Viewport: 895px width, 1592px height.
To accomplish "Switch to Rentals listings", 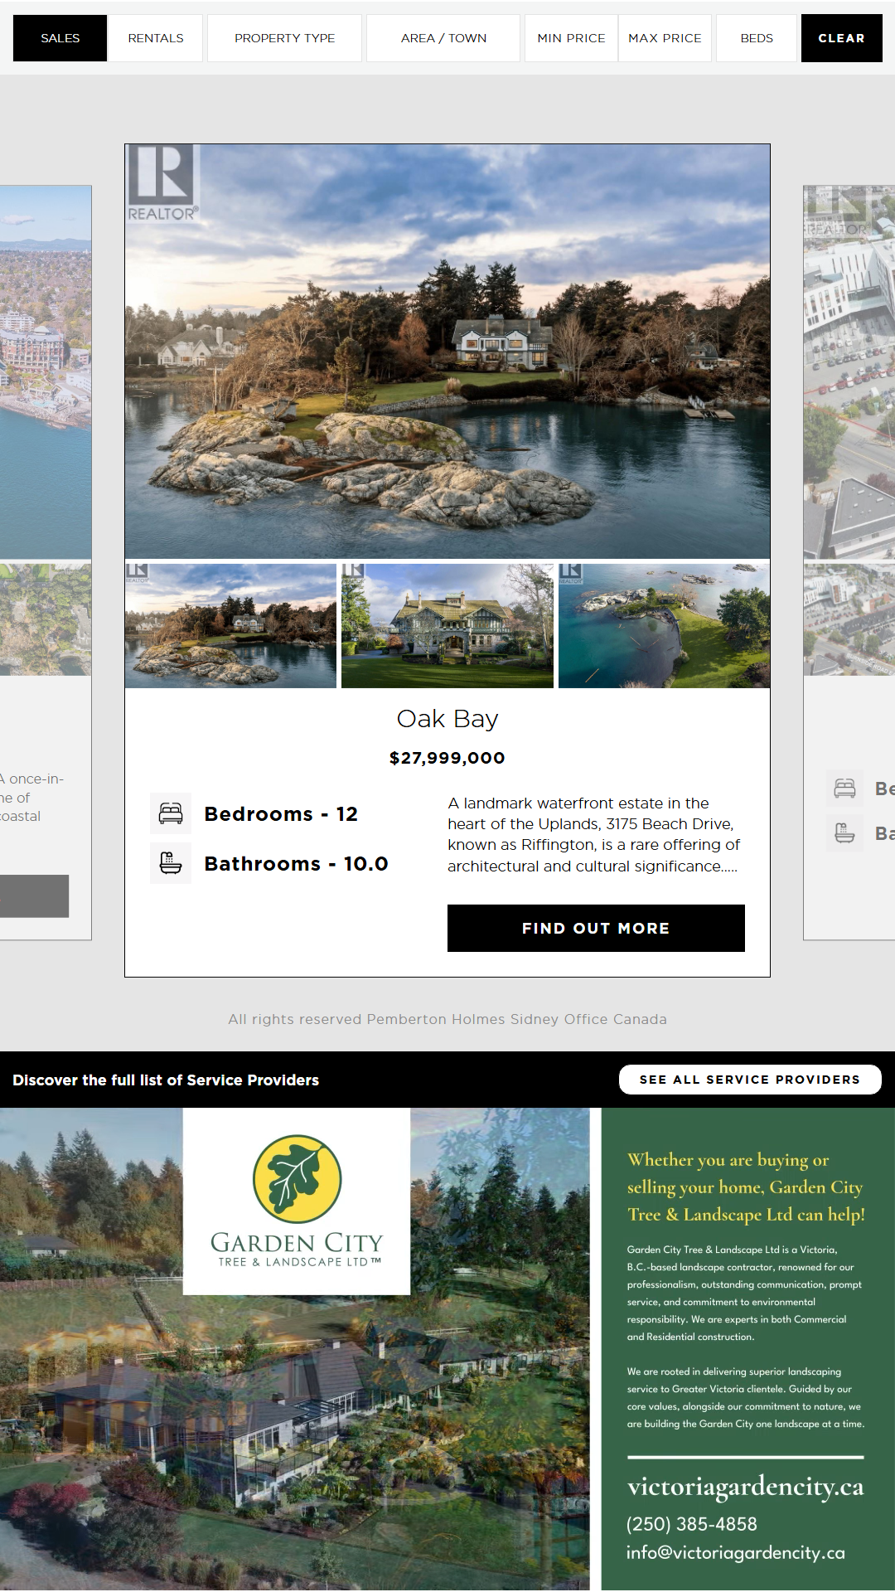I will click(156, 38).
